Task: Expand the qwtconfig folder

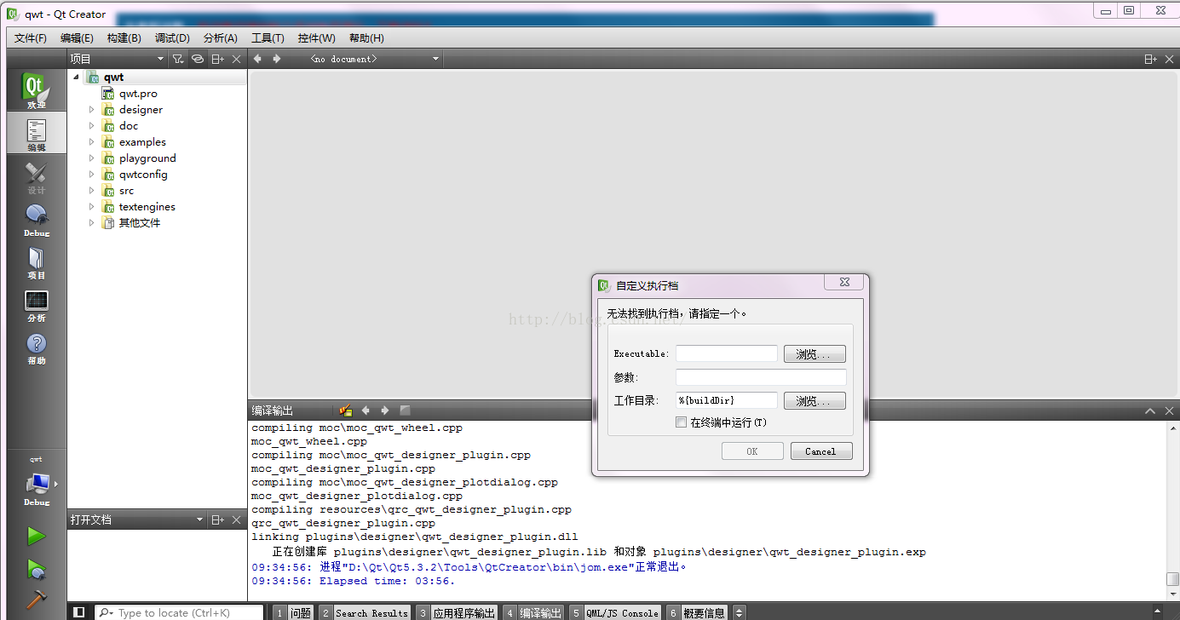Action: tap(92, 175)
